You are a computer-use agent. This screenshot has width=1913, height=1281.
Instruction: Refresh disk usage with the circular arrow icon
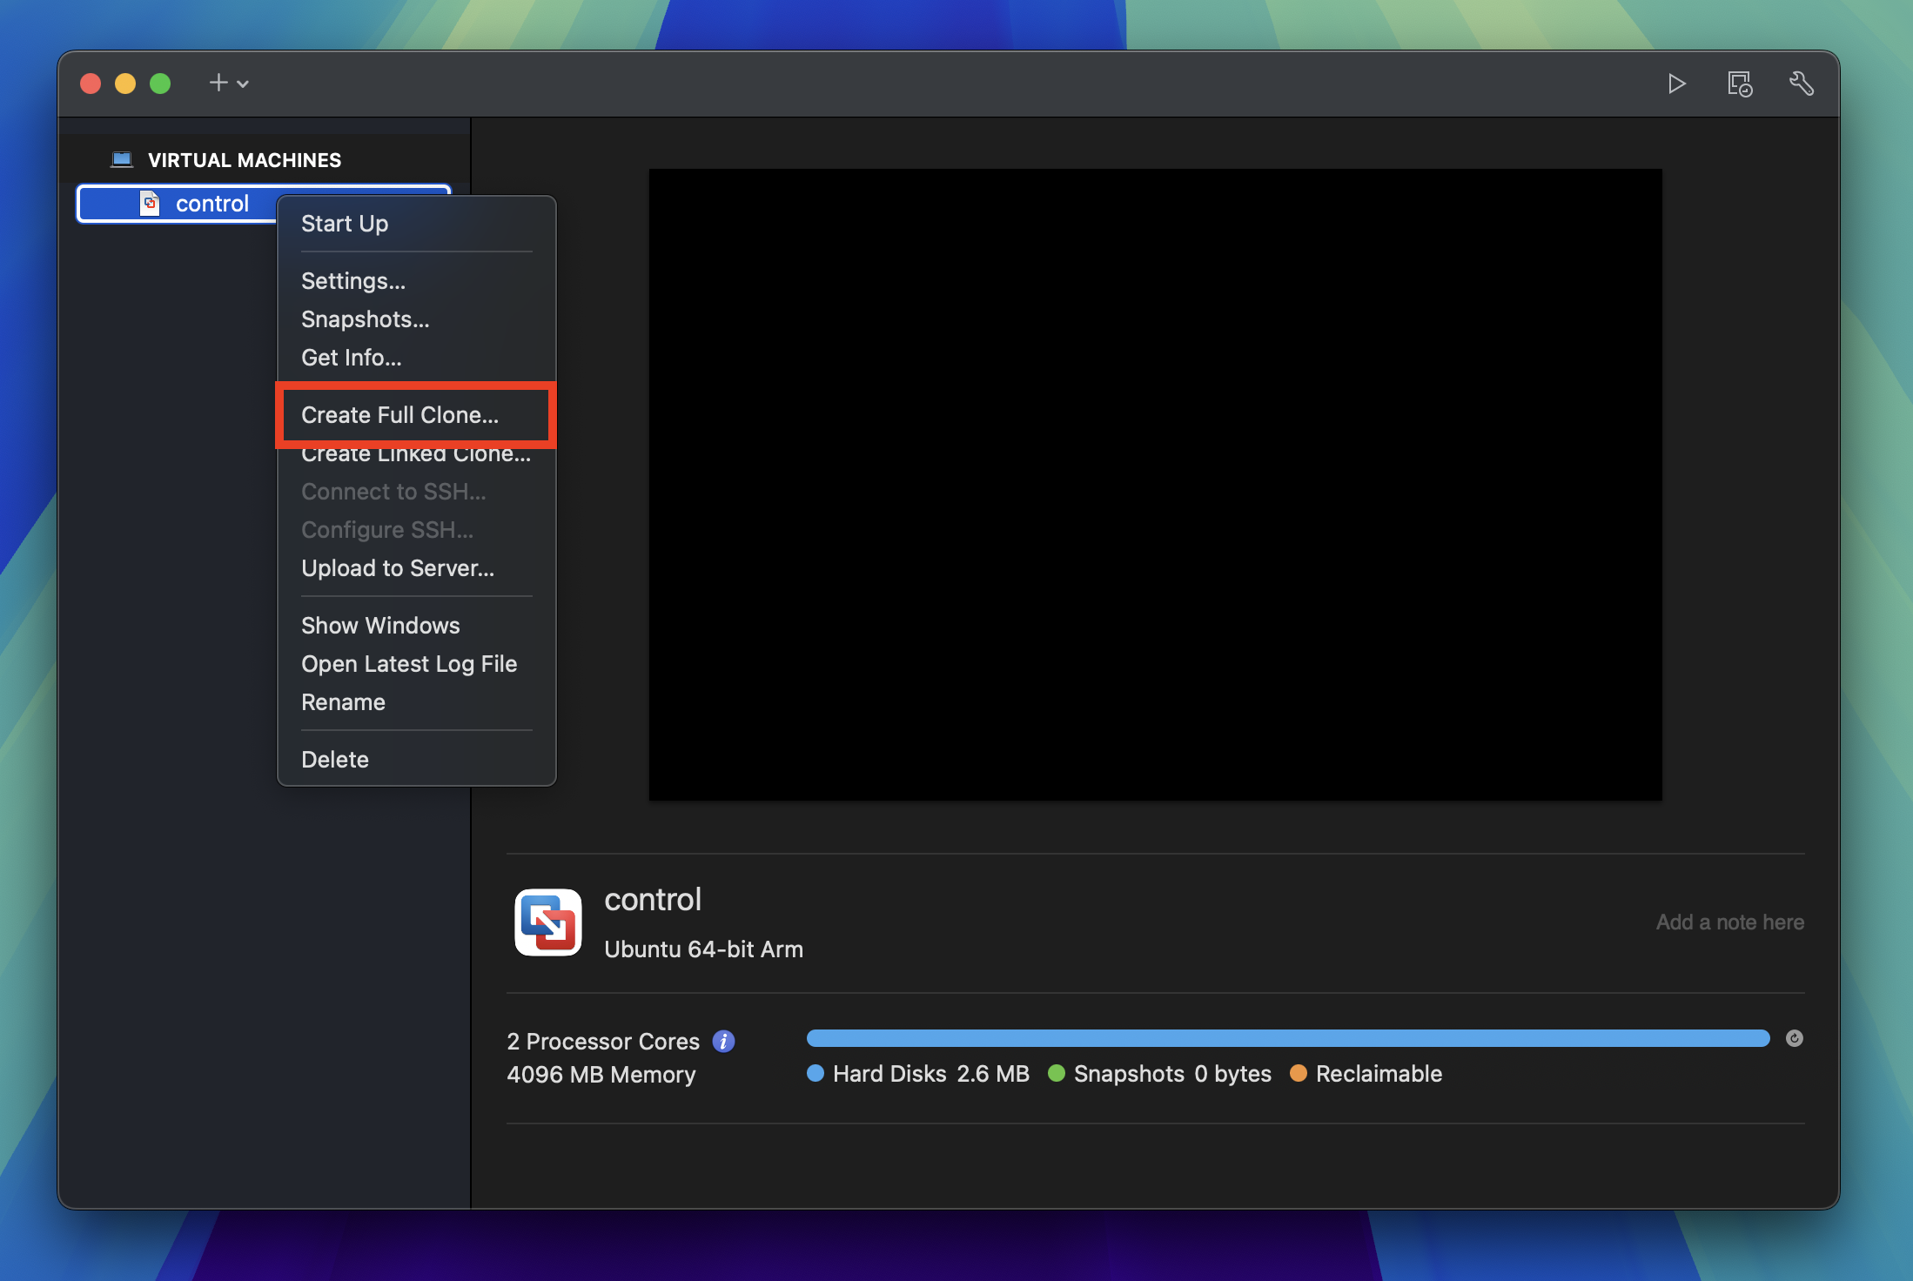click(x=1795, y=1038)
